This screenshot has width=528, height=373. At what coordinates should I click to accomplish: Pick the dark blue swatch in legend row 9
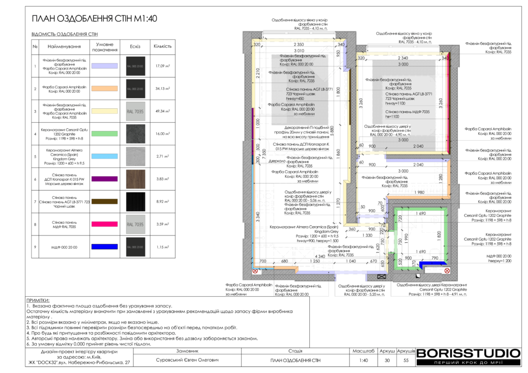(x=105, y=247)
